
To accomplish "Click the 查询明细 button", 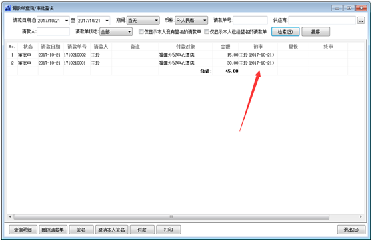I will click(x=23, y=230).
